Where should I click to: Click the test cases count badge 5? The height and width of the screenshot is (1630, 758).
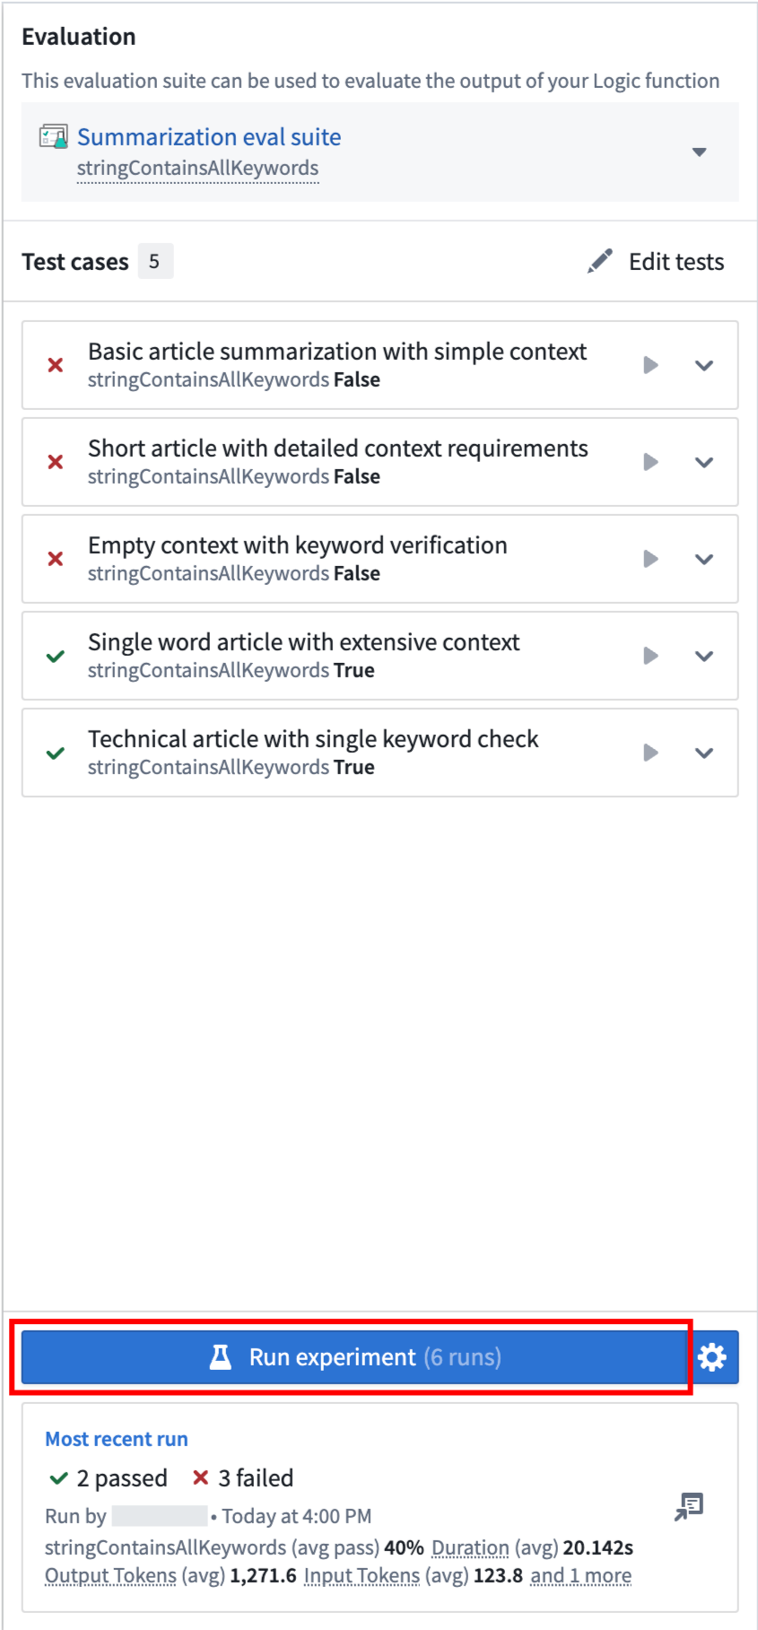click(154, 261)
